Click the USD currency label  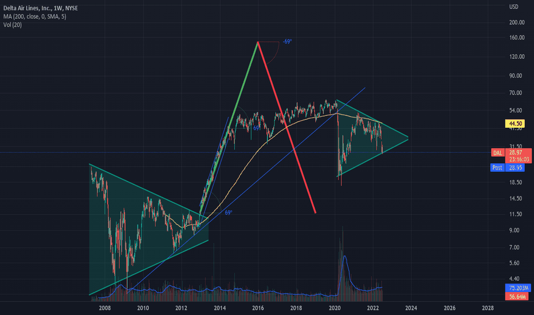click(513, 6)
